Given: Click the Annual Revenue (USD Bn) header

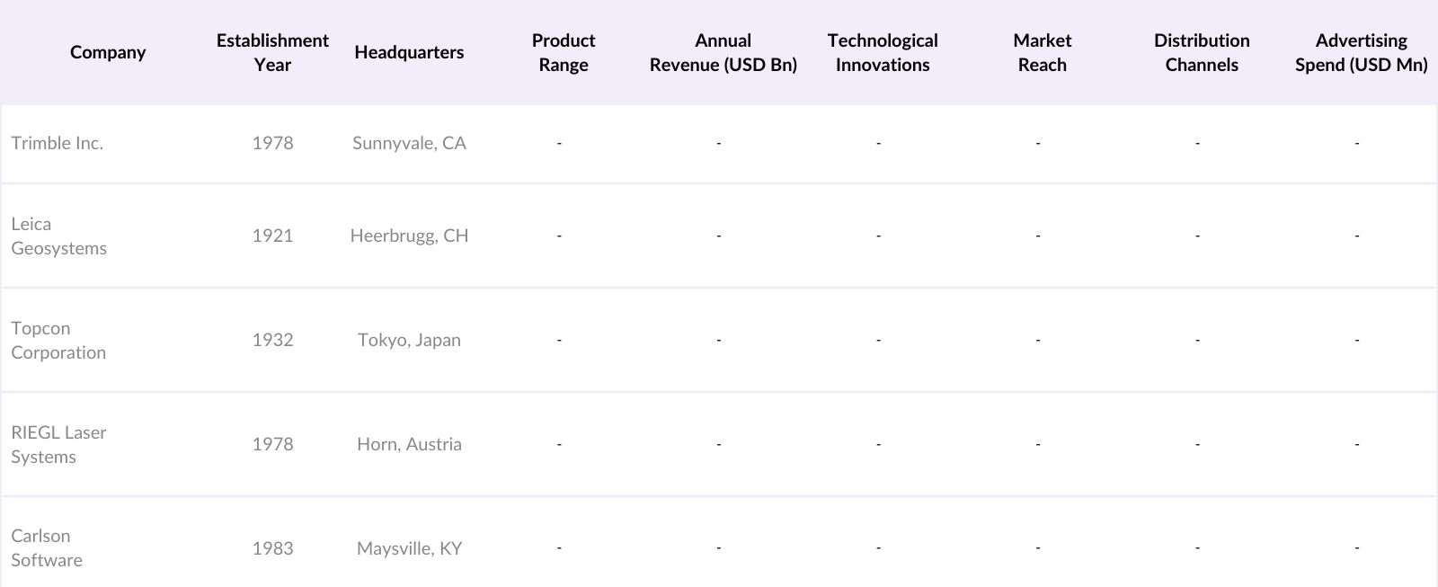Looking at the screenshot, I should pos(723,52).
